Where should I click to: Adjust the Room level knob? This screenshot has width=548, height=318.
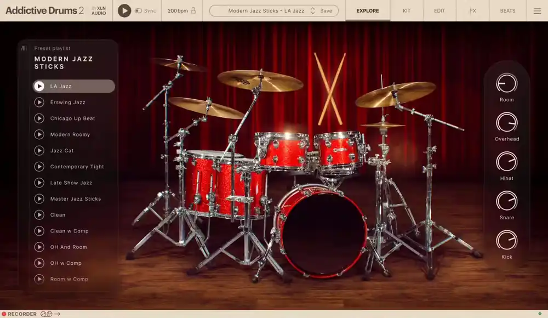[506, 83]
